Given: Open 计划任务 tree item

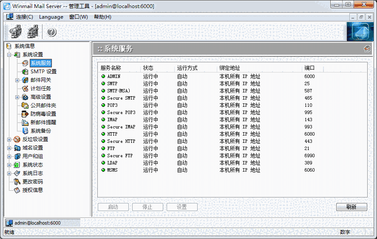Looking at the screenshot, I should pyautogui.click(x=40, y=89).
